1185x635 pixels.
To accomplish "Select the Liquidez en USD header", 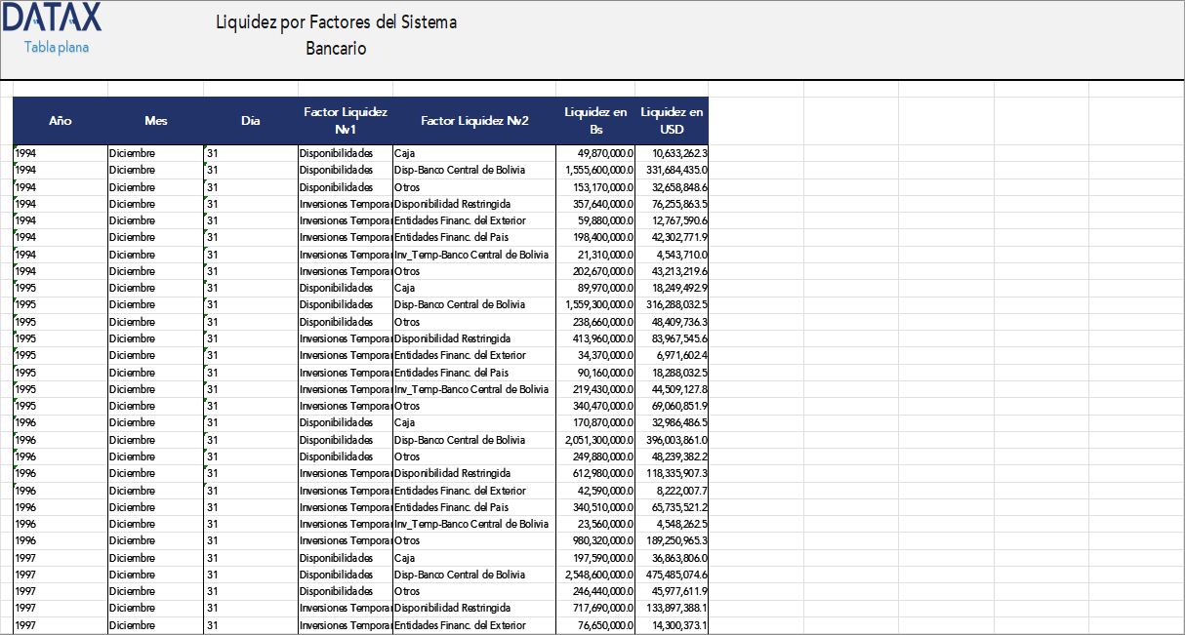I will coord(673,120).
